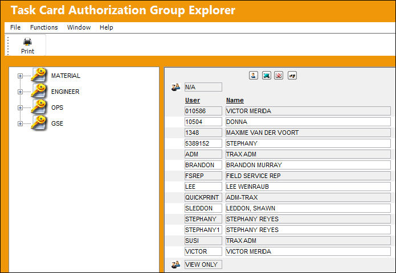The image size is (396, 273).
Task: Click name cell DONNA
Action: point(308,122)
